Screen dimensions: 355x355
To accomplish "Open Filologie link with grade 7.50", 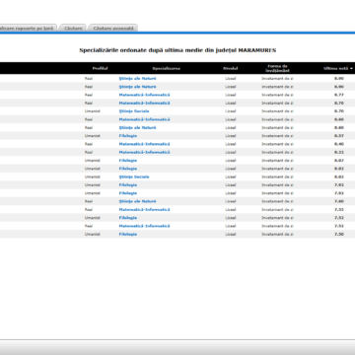I will pyautogui.click(x=128, y=235).
